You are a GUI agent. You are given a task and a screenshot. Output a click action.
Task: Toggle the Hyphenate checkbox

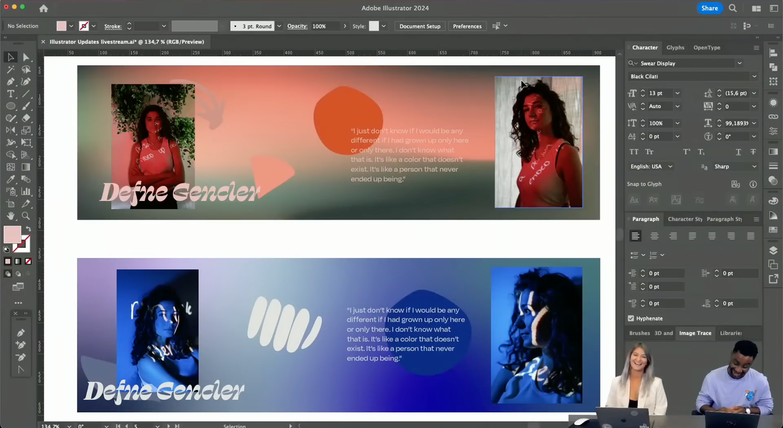(631, 318)
